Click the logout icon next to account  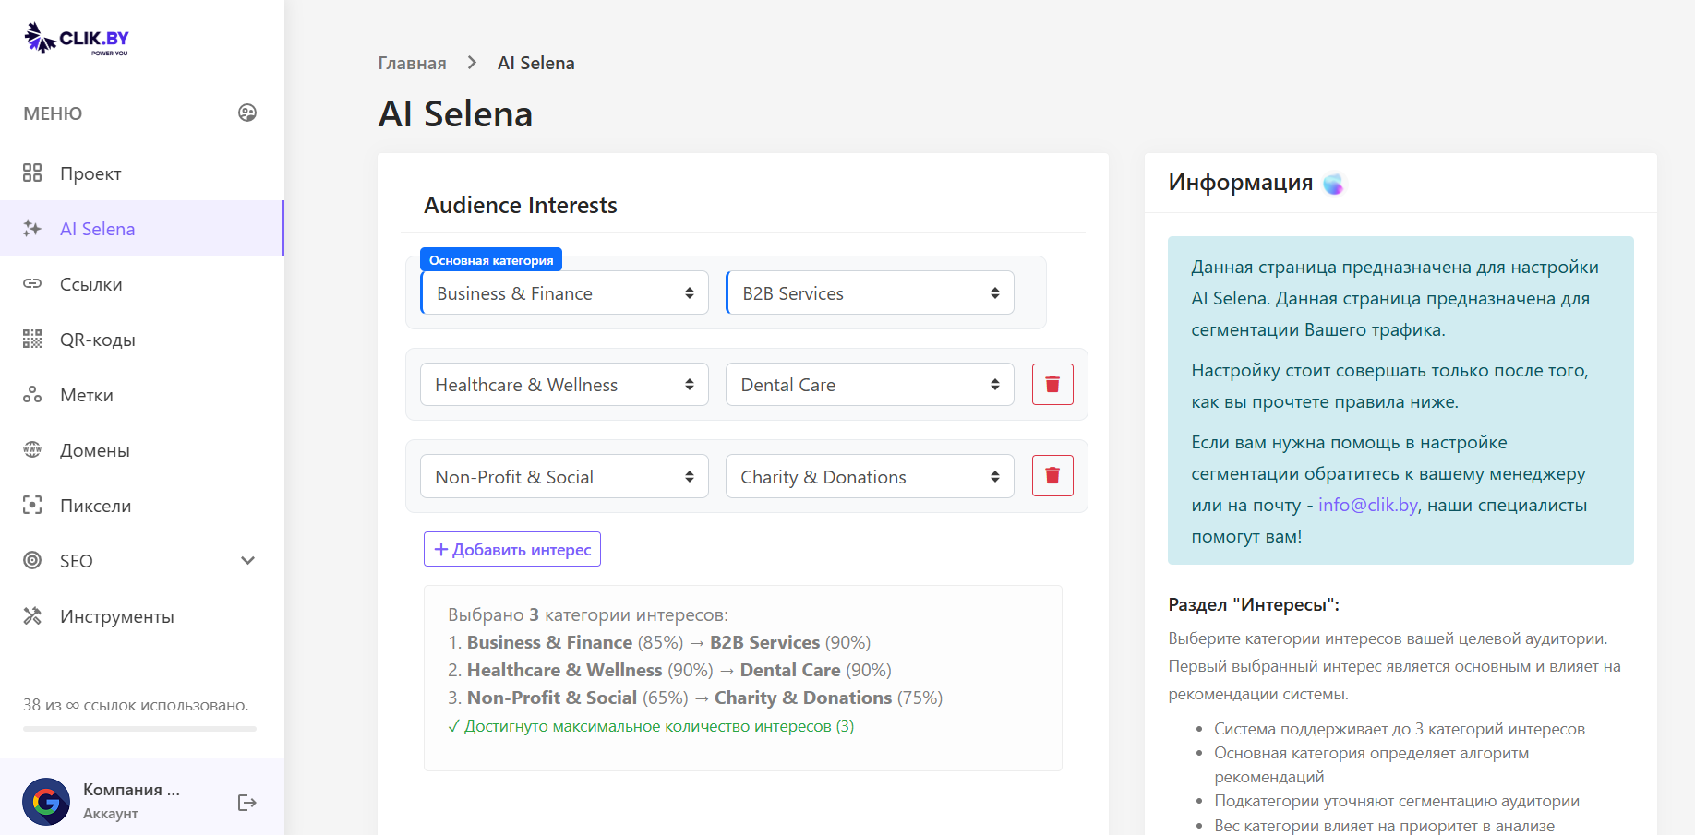246,803
